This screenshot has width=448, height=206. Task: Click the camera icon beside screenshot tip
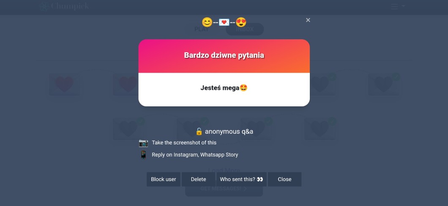[143, 143]
